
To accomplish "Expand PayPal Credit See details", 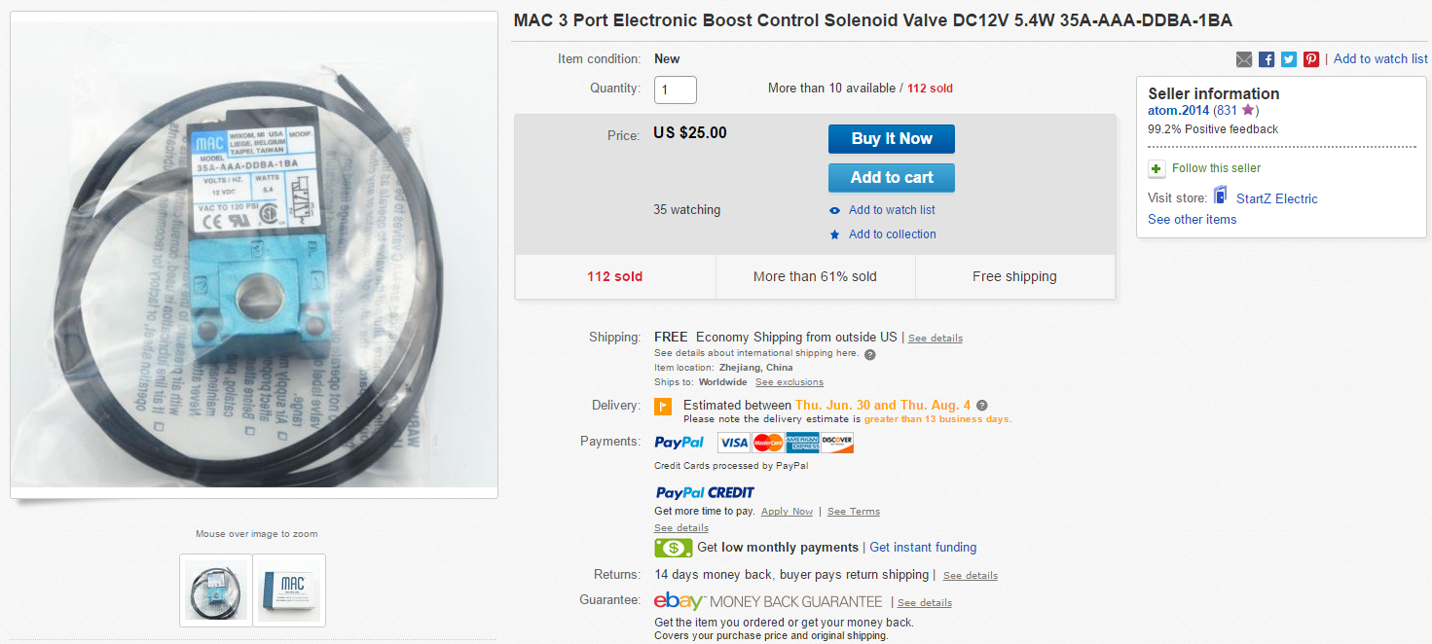I will point(680,527).
